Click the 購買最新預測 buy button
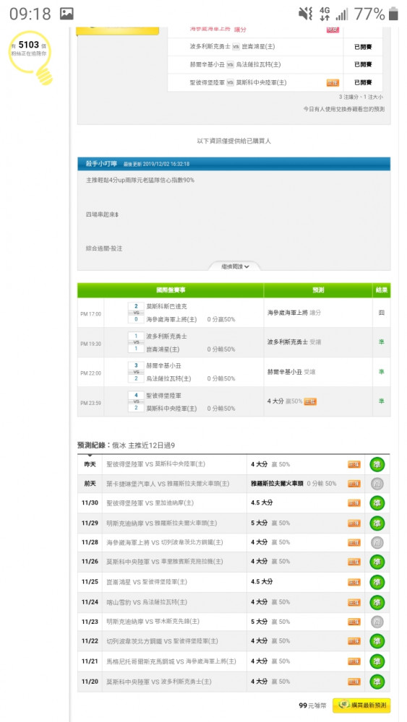This screenshot has width=407, height=722. coord(361,705)
